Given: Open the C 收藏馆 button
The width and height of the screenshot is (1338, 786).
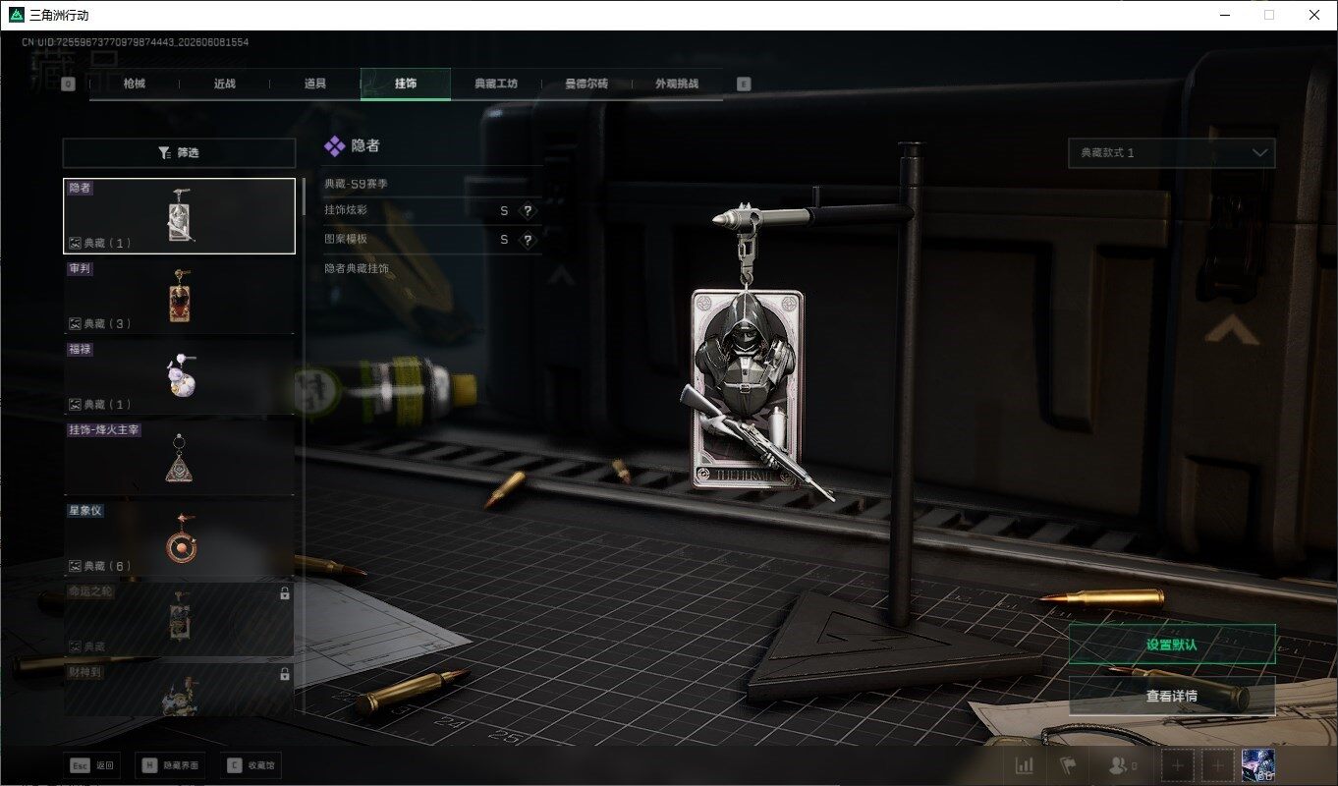Looking at the screenshot, I should pyautogui.click(x=251, y=765).
